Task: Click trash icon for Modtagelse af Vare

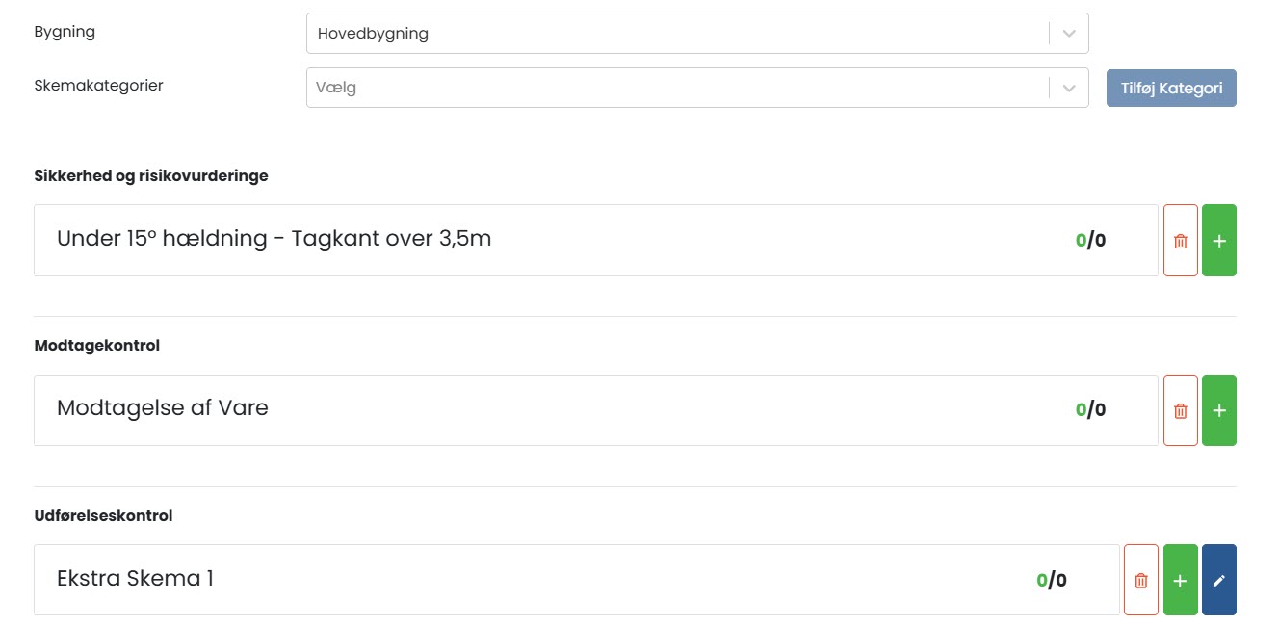Action: [1180, 411]
